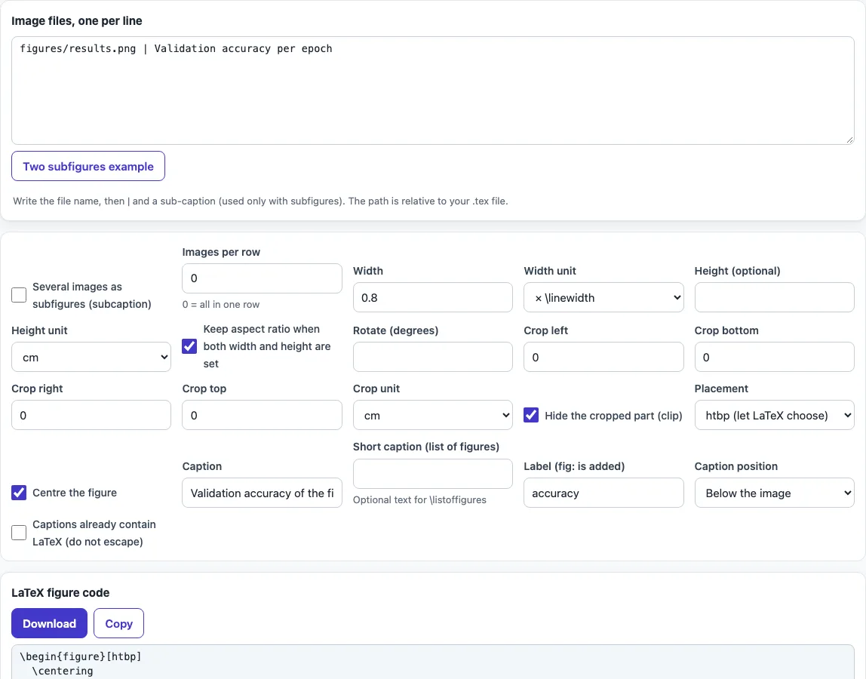The image size is (866, 679).
Task: Toggle hide the cropped part (clip)
Action: [531, 415]
